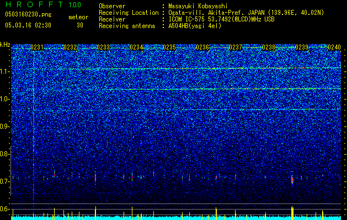Image resolution: width=347 pixels, height=220 pixels.
Task: Click the strong red meteor echo below 0239
Action: (x=292, y=179)
